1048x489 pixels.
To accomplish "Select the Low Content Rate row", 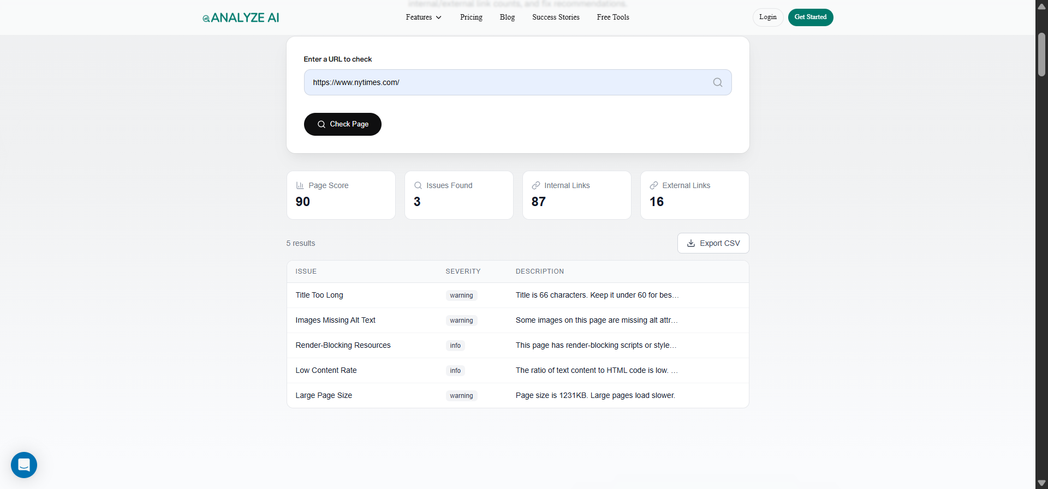I will (x=517, y=371).
